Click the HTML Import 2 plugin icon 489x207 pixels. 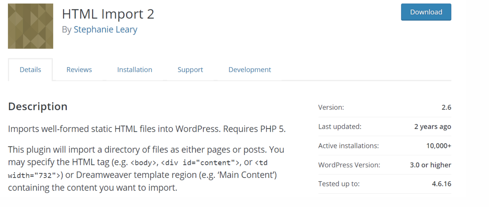coord(31,26)
